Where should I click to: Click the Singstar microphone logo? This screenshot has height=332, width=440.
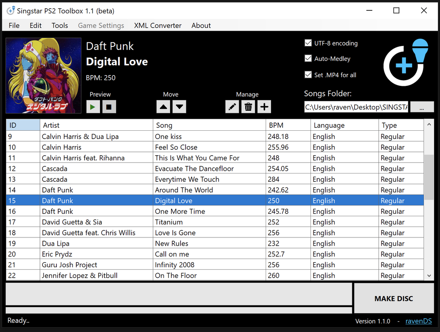click(x=406, y=62)
